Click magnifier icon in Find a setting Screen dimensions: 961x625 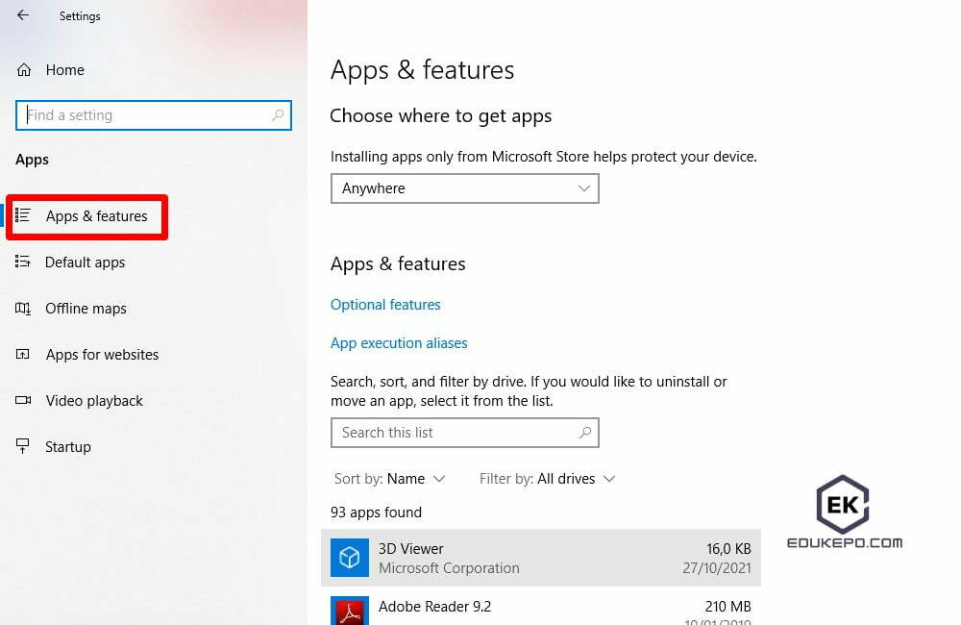(278, 115)
